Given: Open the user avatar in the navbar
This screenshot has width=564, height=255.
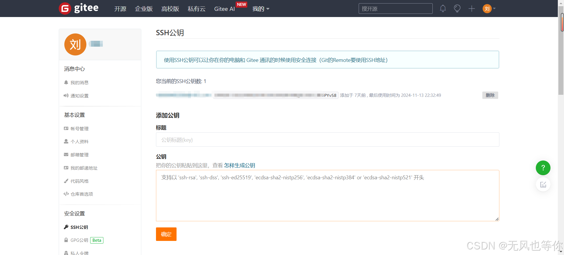Looking at the screenshot, I should coord(487,9).
